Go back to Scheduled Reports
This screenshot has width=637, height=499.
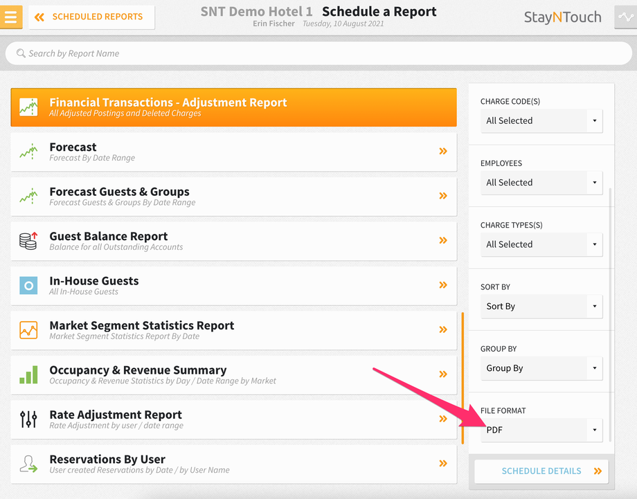click(x=91, y=17)
